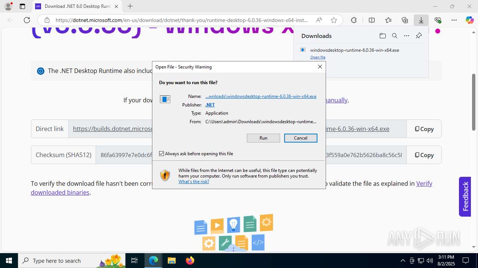The height and width of the screenshot is (268, 478).
Task: Click Open file link in Downloads
Action: [x=318, y=57]
